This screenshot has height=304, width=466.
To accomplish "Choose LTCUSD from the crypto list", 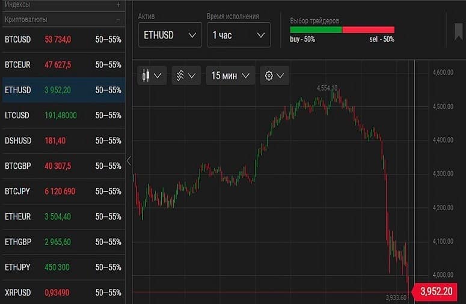I will [x=63, y=115].
